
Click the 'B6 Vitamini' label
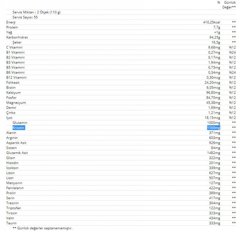[15, 72]
